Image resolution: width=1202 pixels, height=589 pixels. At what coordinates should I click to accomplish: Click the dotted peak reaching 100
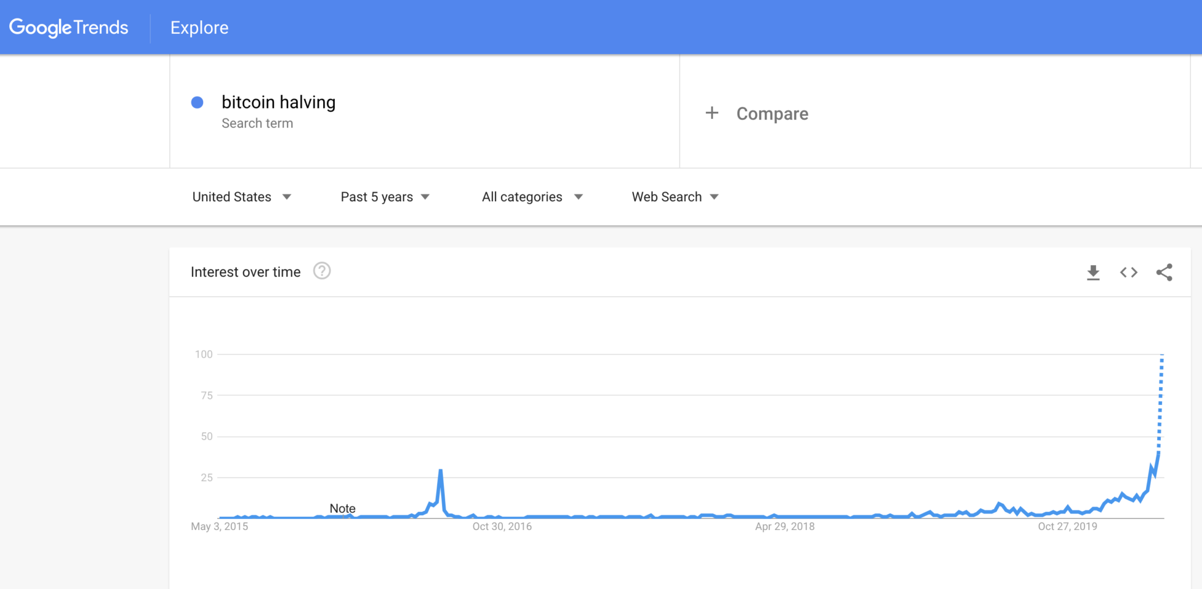(x=1162, y=356)
